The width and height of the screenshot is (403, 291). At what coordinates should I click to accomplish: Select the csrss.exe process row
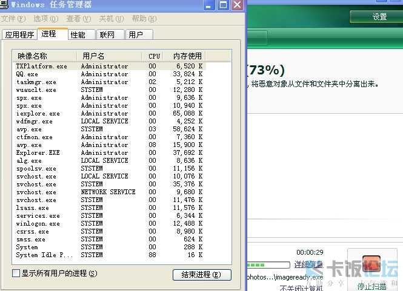click(x=109, y=231)
